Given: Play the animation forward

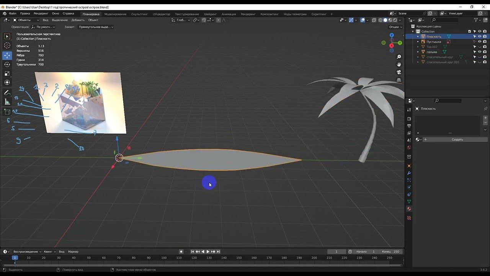Looking at the screenshot, I should pyautogui.click(x=208, y=251).
